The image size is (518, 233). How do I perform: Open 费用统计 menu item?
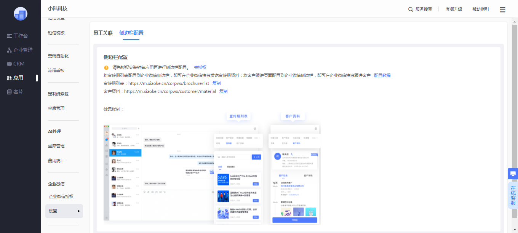56,161
